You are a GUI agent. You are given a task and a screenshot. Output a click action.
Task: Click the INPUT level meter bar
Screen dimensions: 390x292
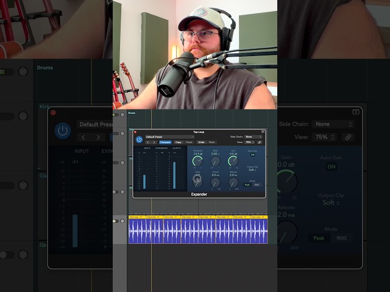pyautogui.click(x=144, y=181)
